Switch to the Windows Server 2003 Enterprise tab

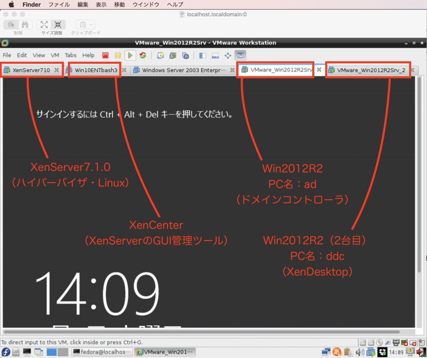pos(183,70)
